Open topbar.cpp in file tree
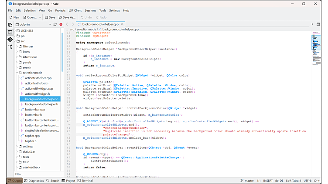 (32, 136)
